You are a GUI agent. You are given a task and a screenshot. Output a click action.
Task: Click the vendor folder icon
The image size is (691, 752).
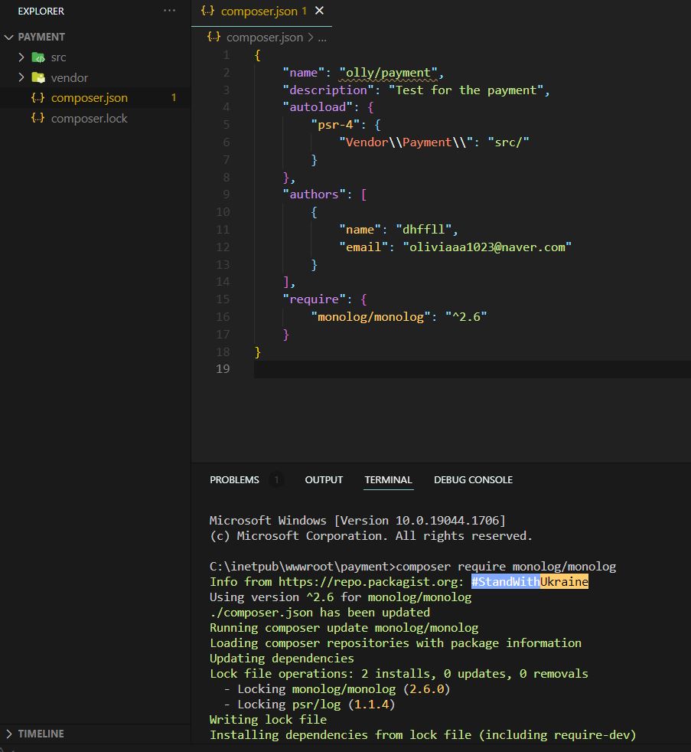38,77
